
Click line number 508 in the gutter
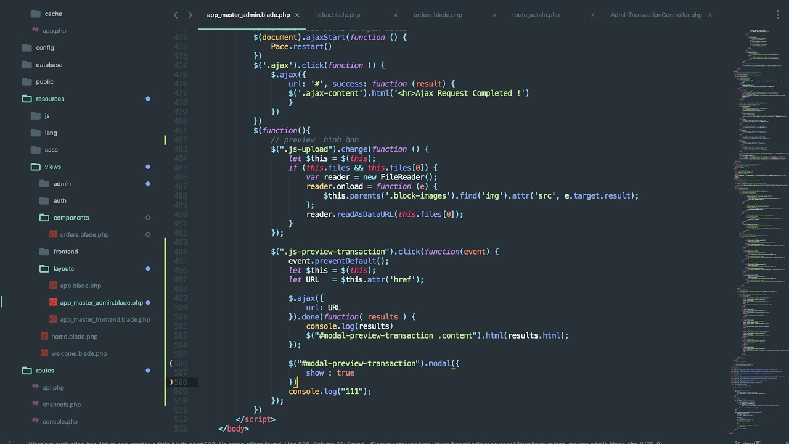point(180,382)
